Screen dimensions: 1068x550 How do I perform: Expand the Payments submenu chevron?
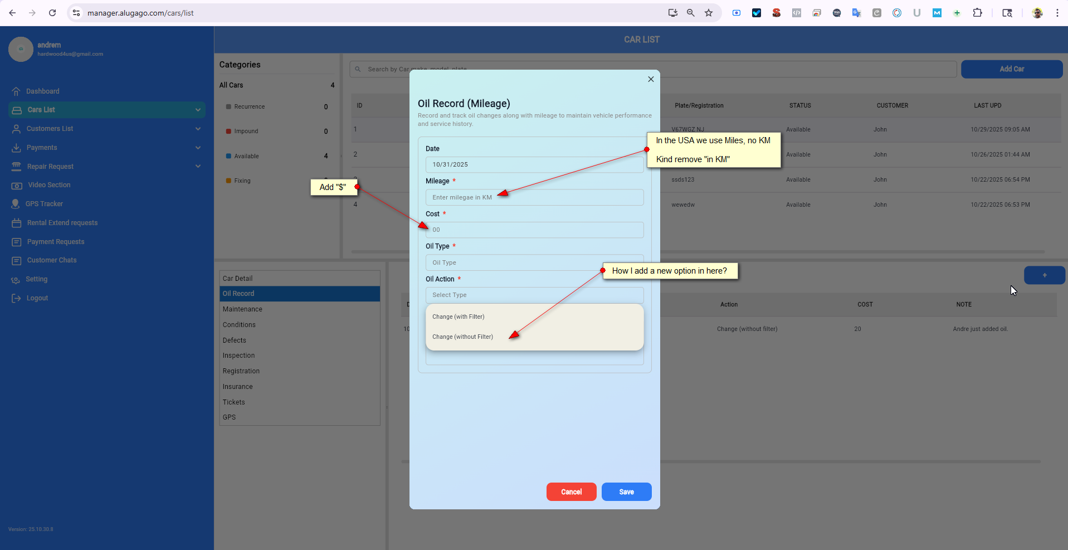click(x=198, y=148)
